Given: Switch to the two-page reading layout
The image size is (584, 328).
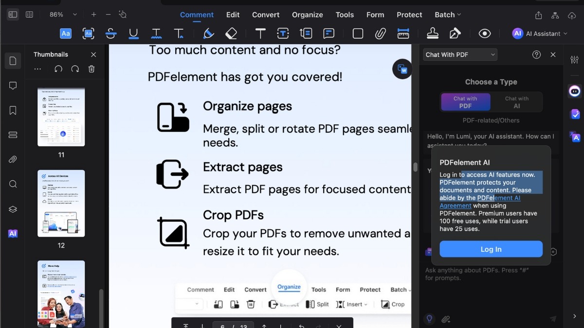Looking at the screenshot, I should (x=29, y=15).
